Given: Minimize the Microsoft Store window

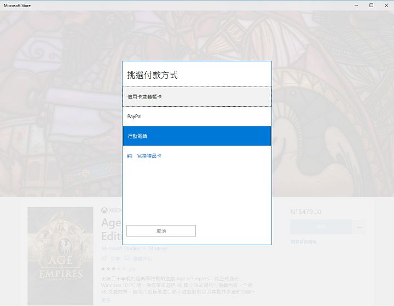Looking at the screenshot, I should (356, 5).
